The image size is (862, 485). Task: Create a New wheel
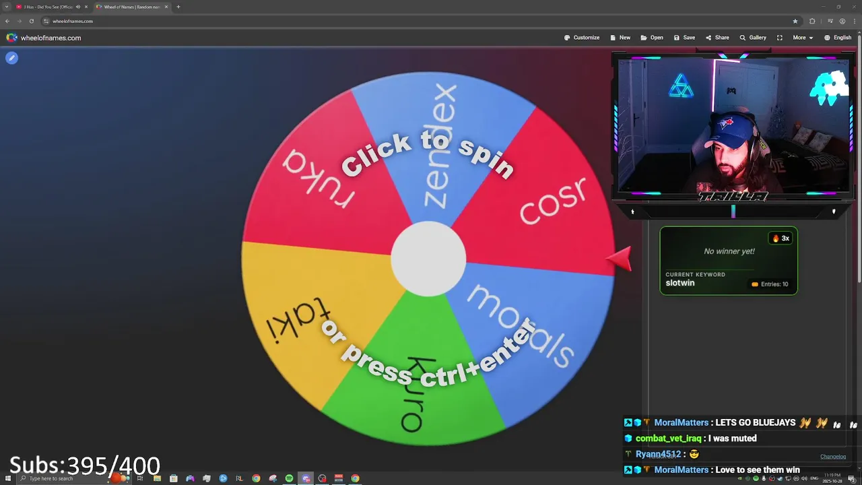pos(620,38)
